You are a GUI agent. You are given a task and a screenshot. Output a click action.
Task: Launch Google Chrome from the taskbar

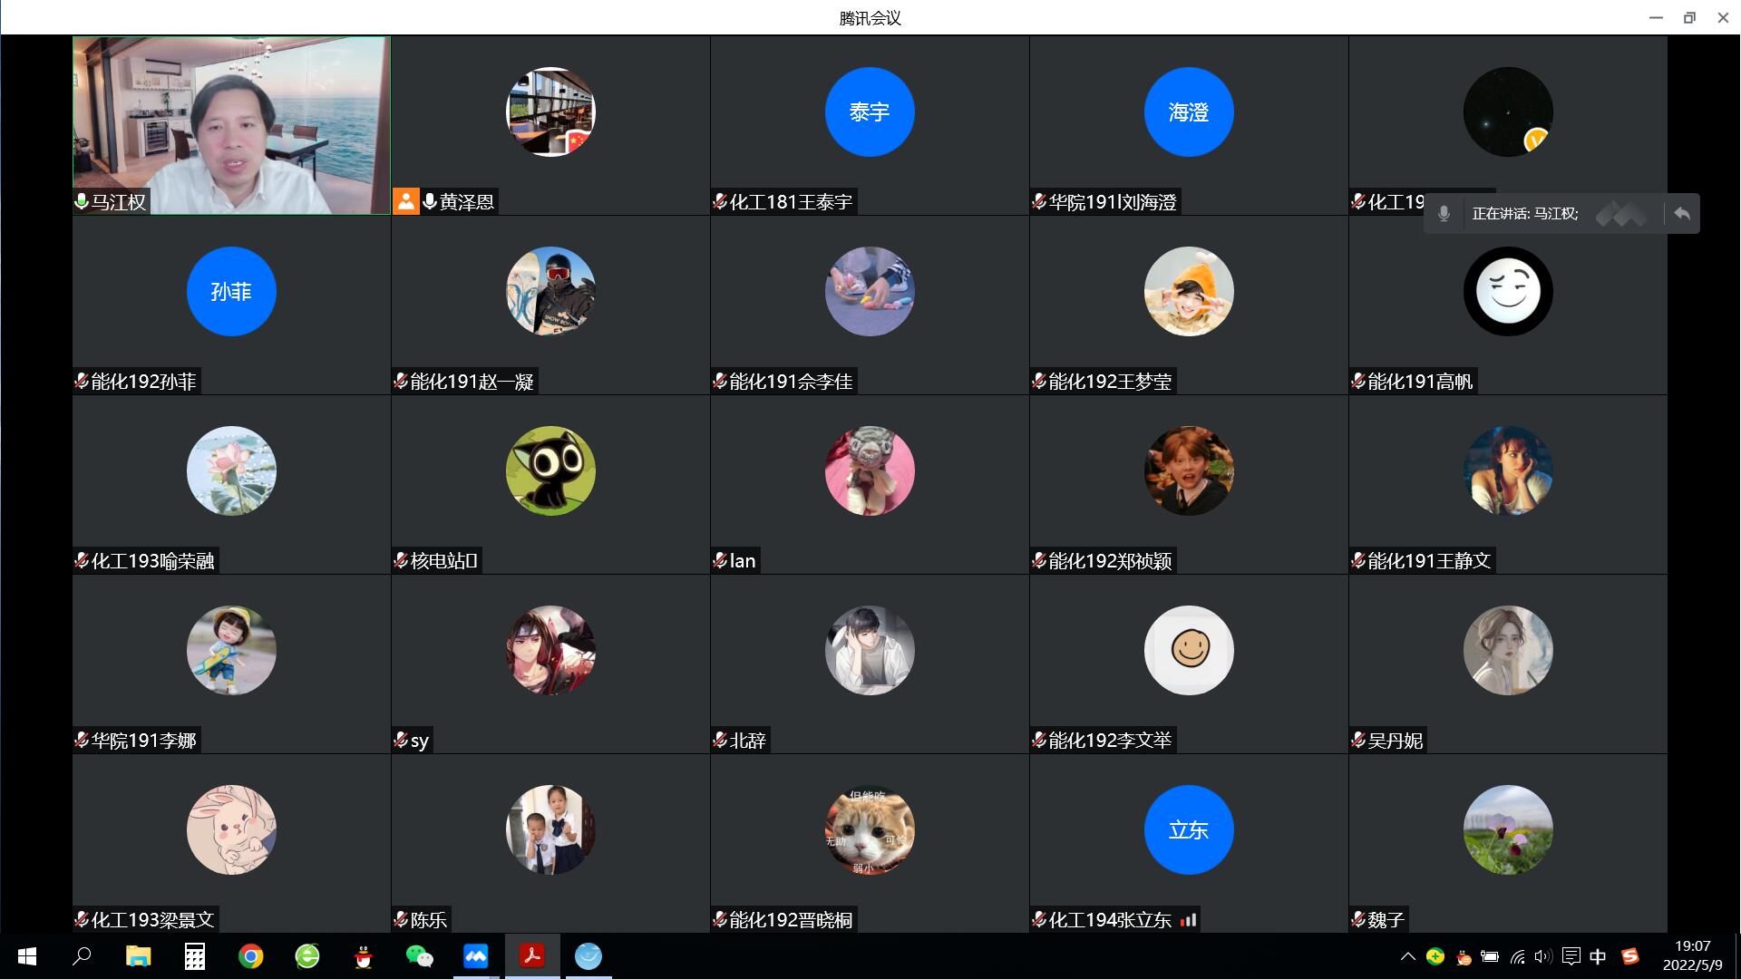251,956
